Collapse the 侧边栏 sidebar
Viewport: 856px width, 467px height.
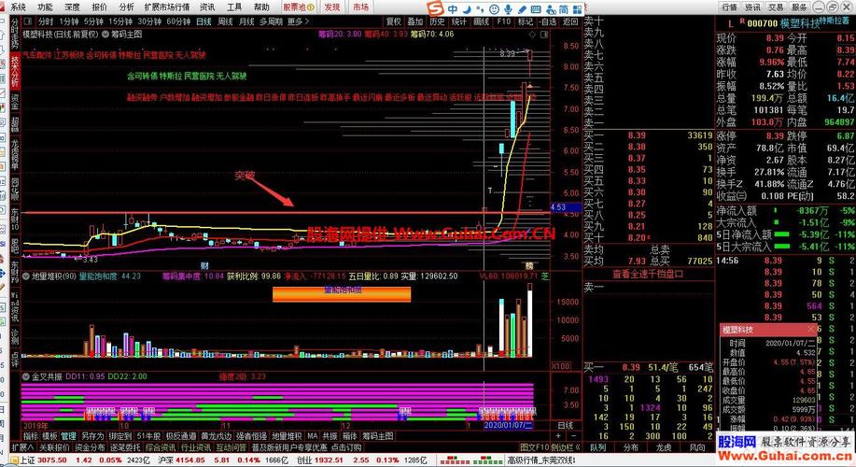click(566, 447)
